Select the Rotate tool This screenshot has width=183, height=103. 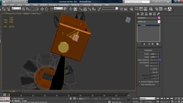(47, 9)
